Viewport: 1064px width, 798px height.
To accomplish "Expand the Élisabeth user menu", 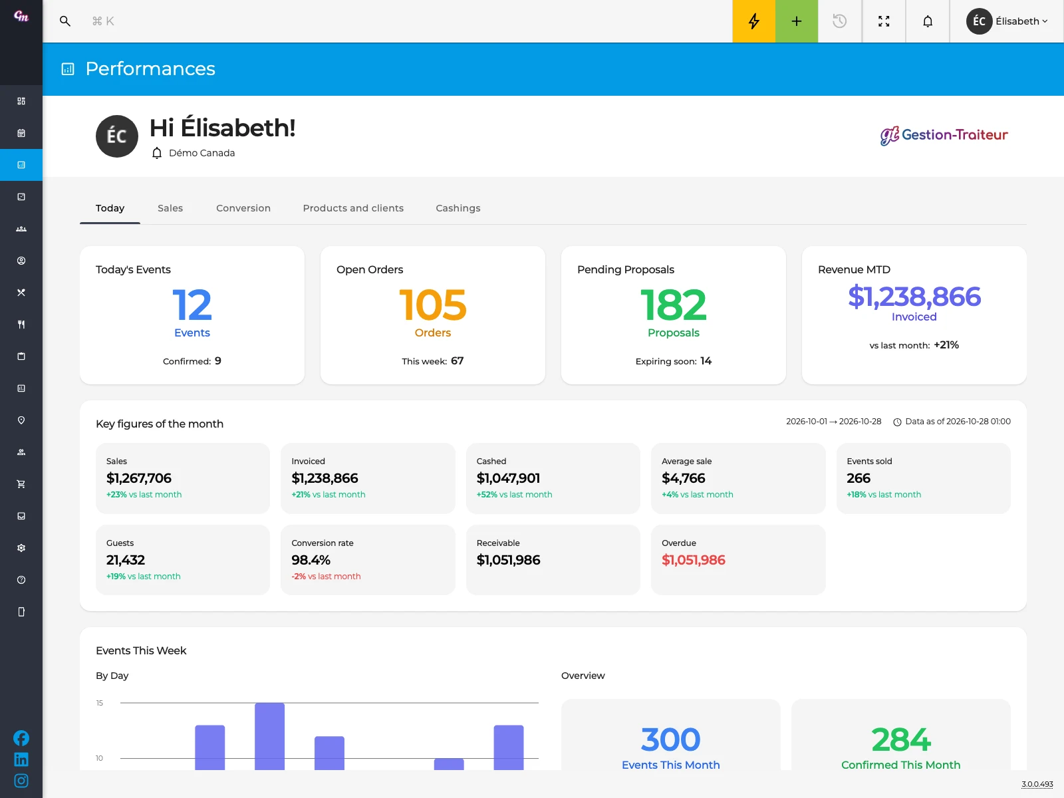I will 1007,21.
